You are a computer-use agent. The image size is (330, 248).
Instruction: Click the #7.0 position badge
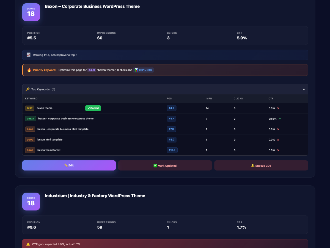point(171,129)
